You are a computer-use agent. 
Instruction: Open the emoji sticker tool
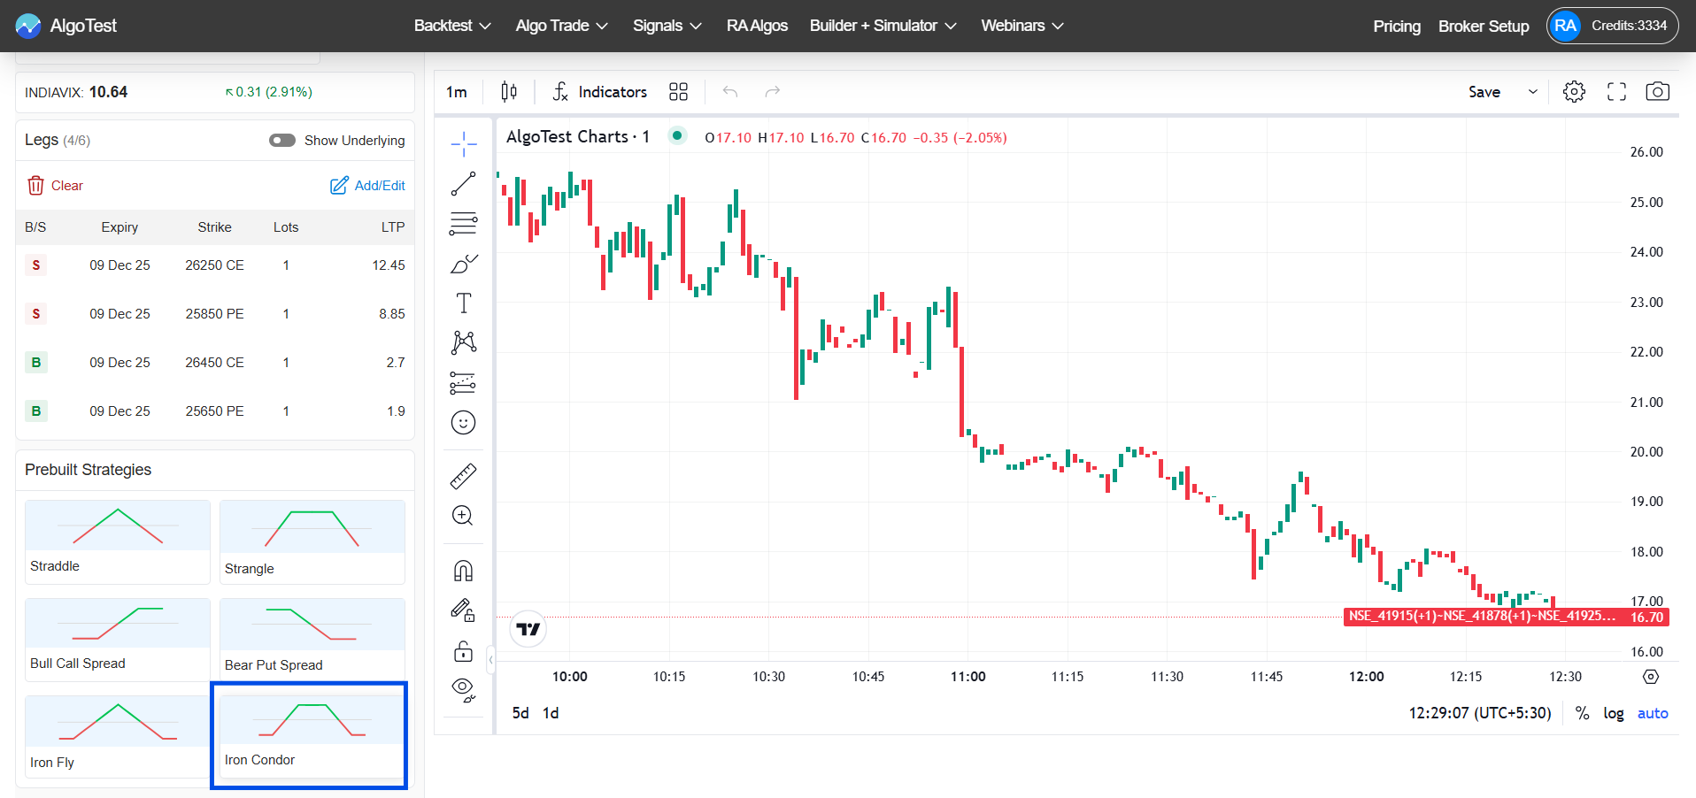(x=463, y=422)
